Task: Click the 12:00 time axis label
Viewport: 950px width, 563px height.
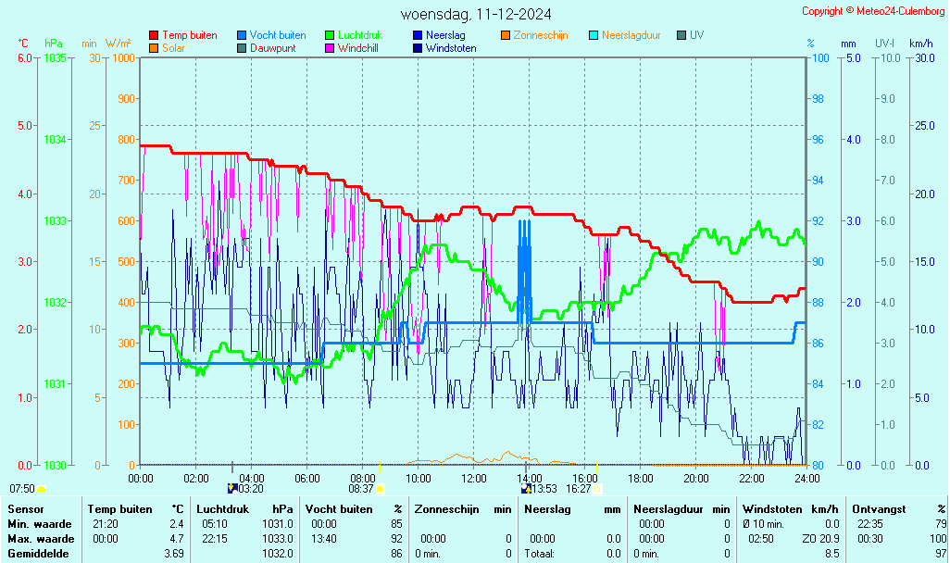Action: click(x=474, y=479)
